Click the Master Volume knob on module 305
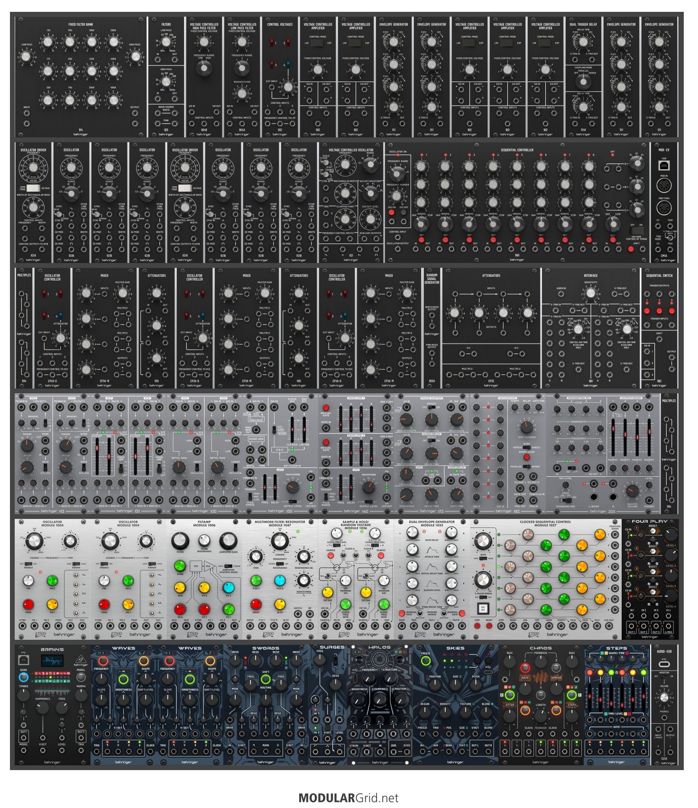The image size is (698, 808). coord(632,491)
